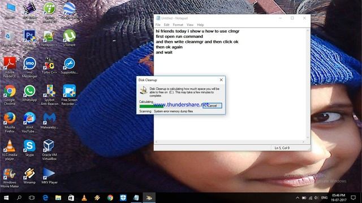Open the File menu in Notepad
The image size is (362, 203).
tap(158, 25)
